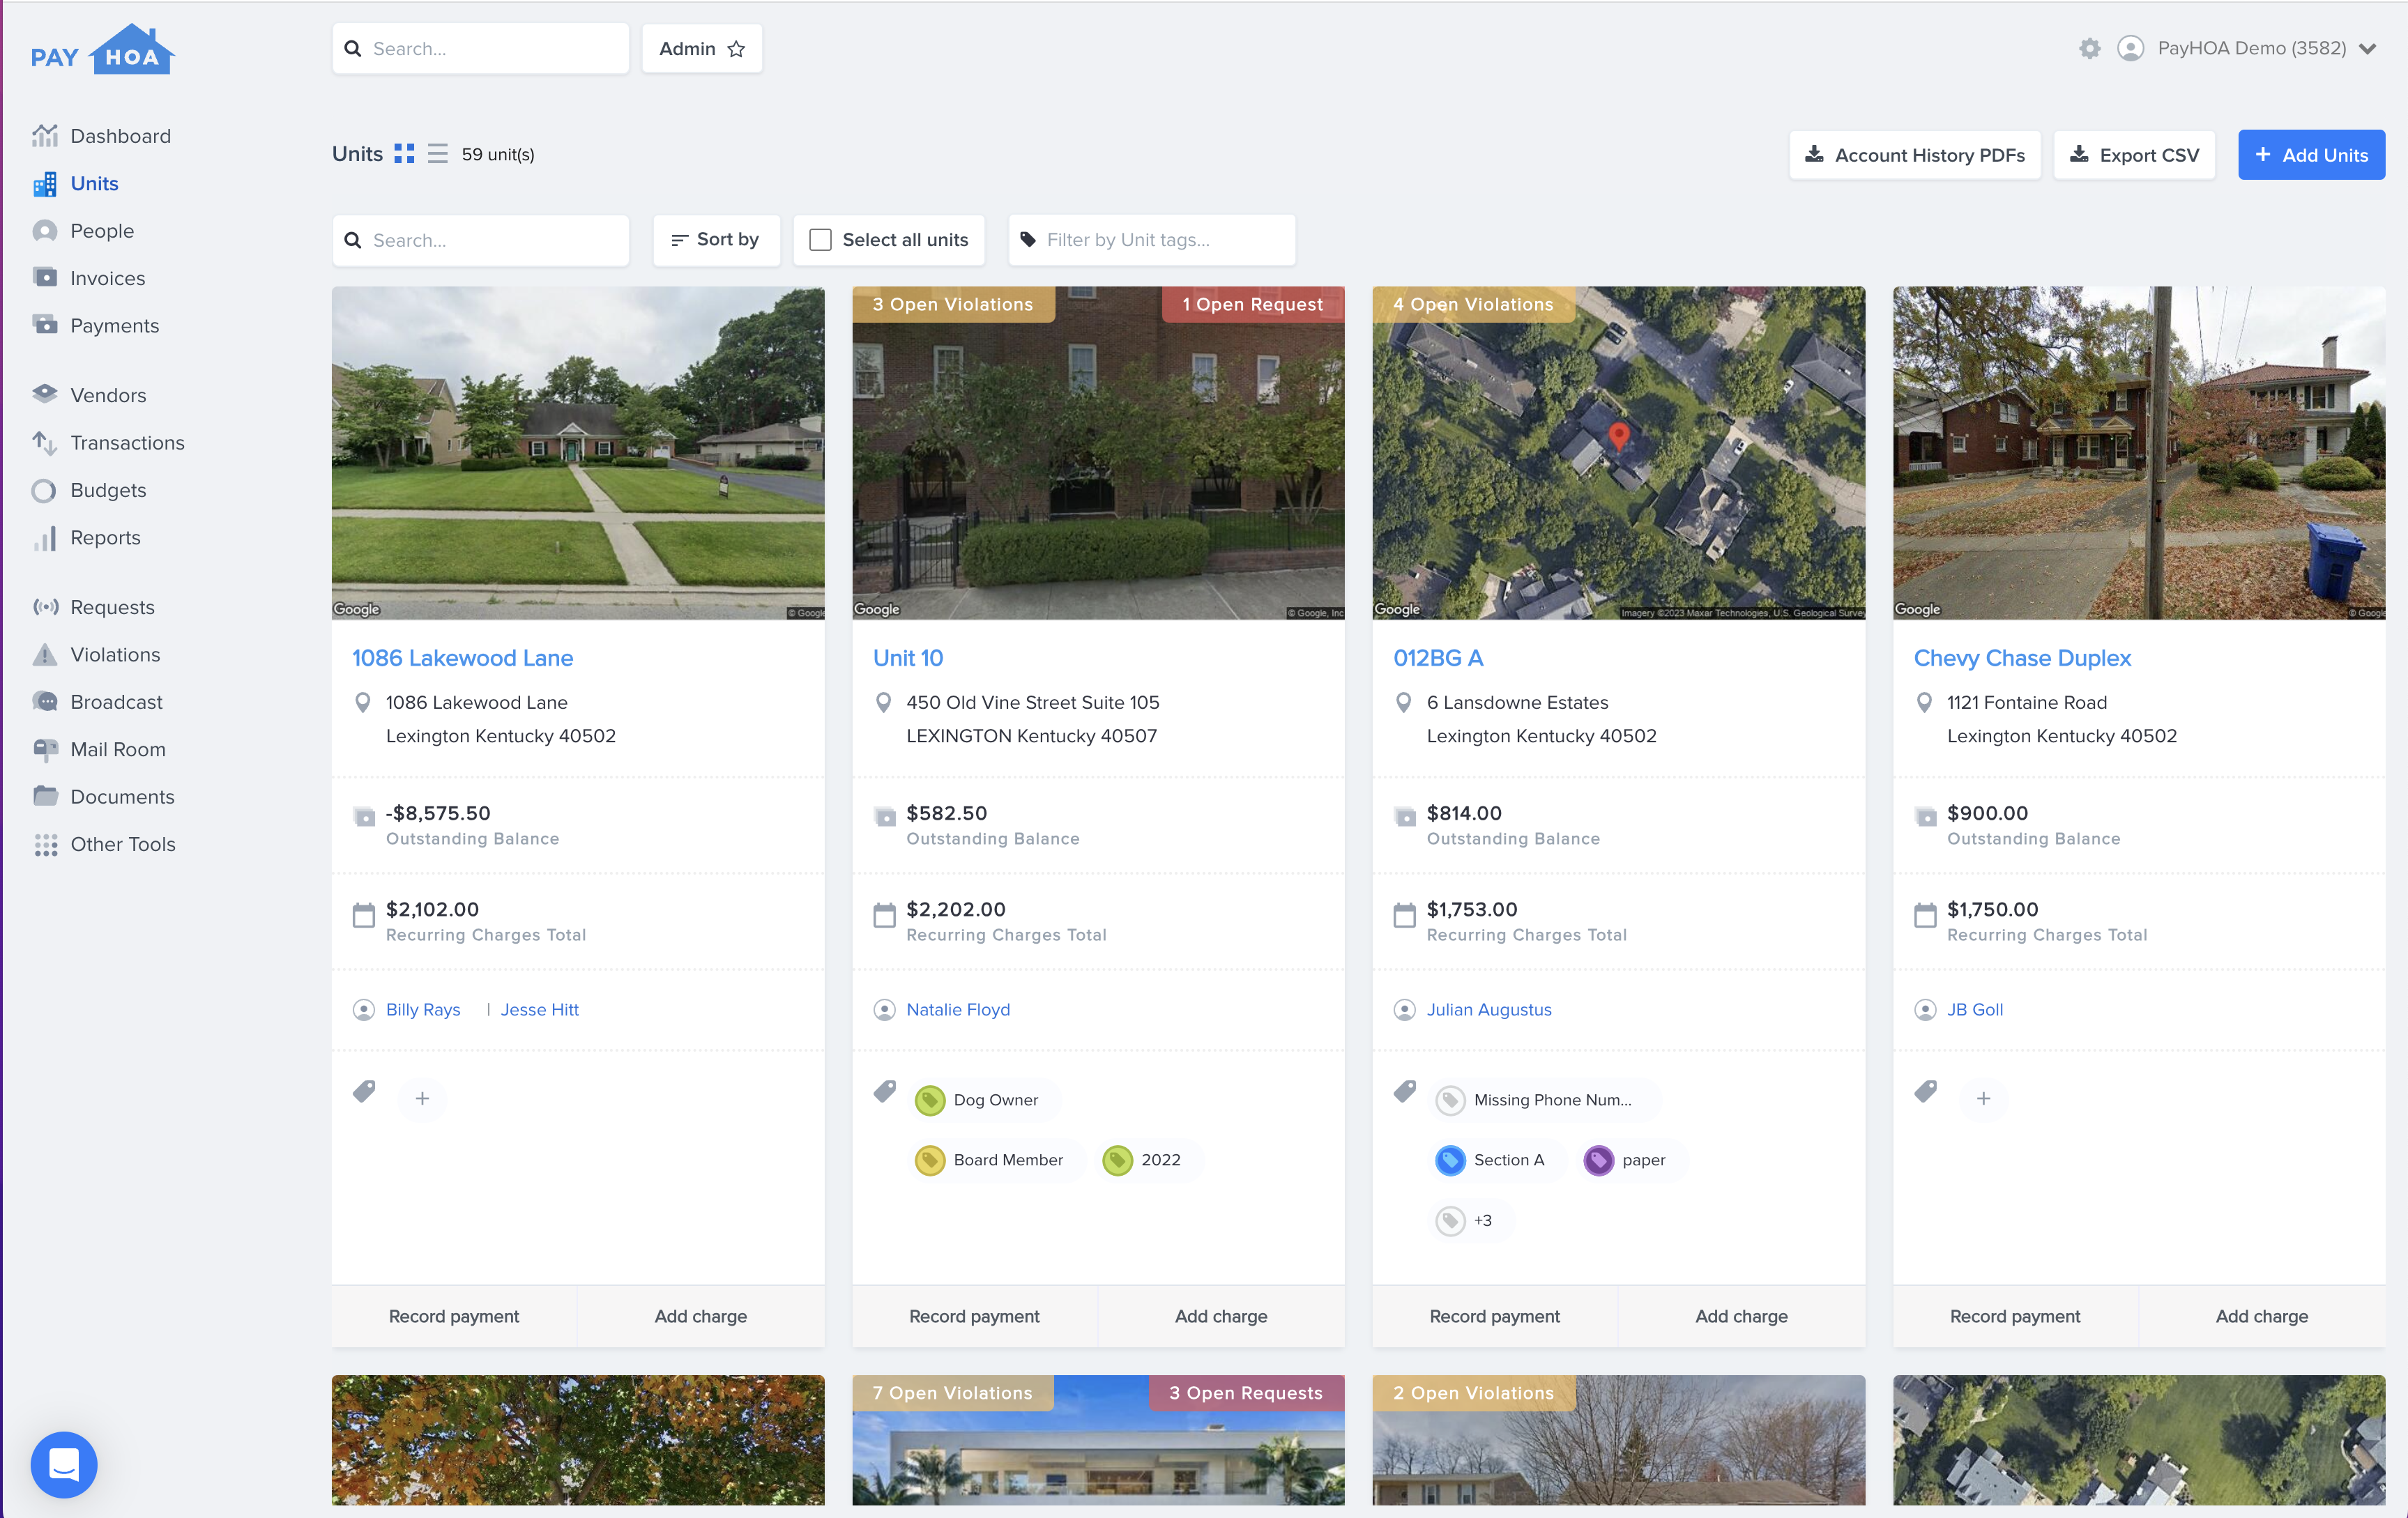
Task: Open the Mail Room
Action: point(119,749)
